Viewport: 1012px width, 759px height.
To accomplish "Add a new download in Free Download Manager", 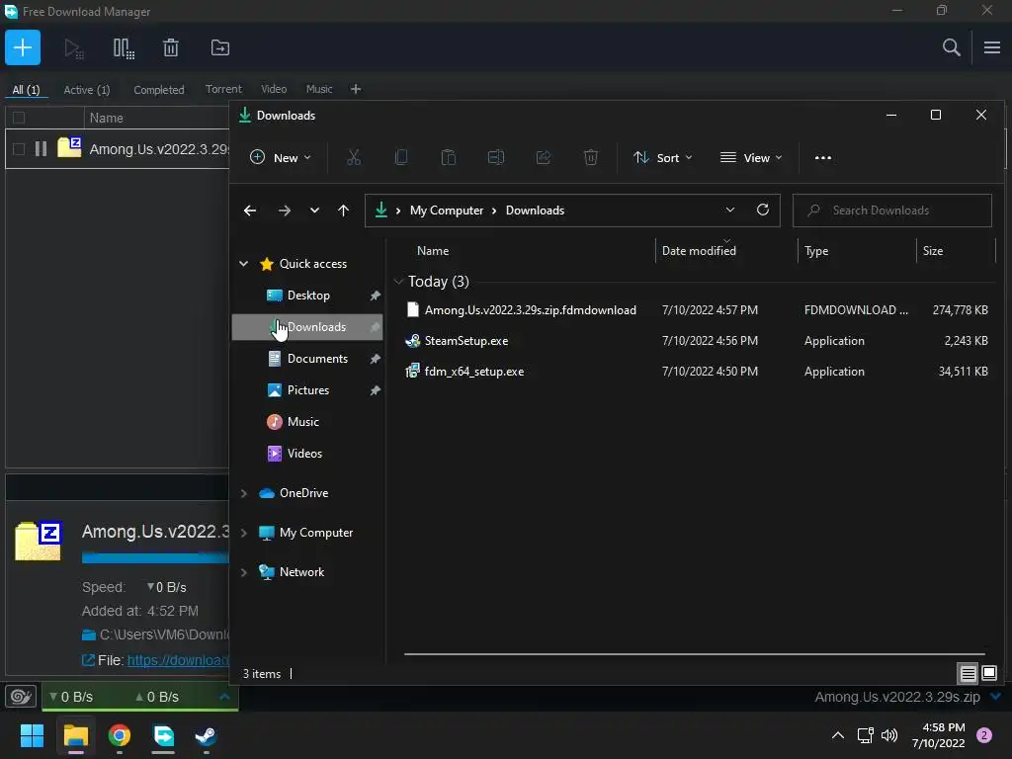I will [23, 47].
